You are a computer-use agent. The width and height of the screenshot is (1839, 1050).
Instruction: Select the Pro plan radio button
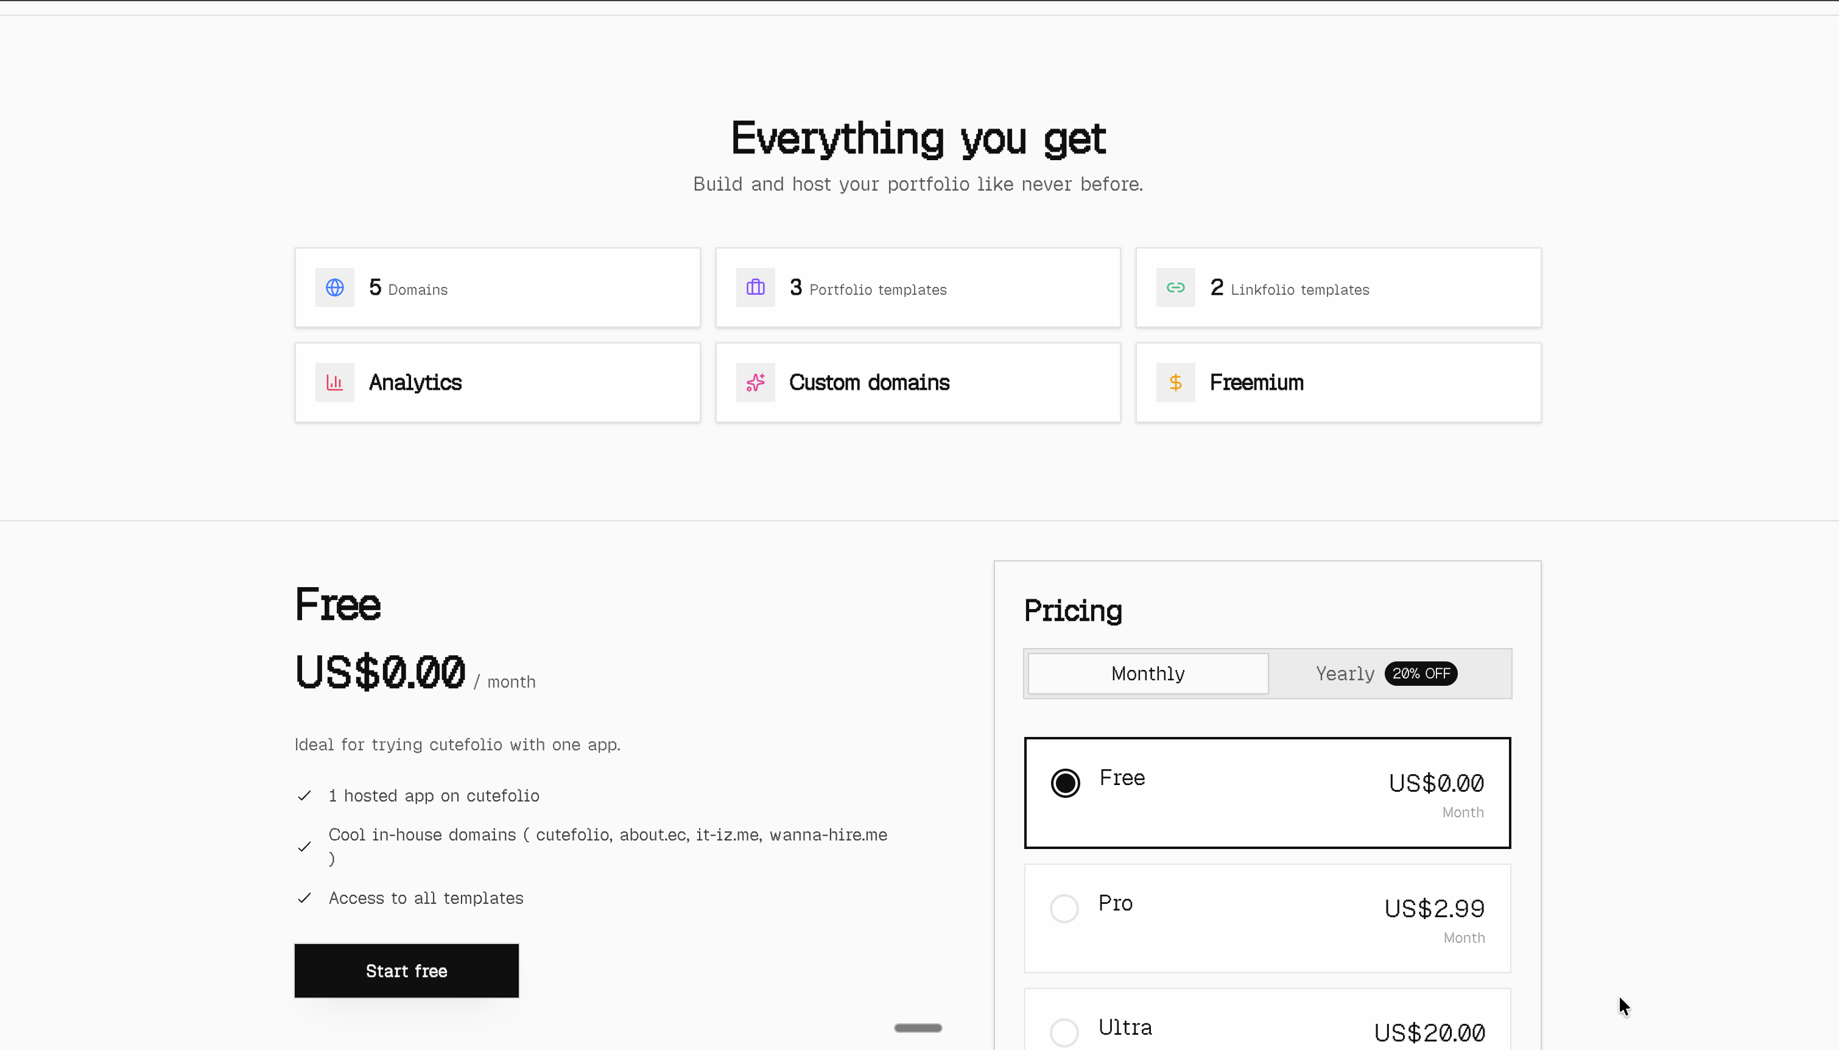pos(1064,909)
